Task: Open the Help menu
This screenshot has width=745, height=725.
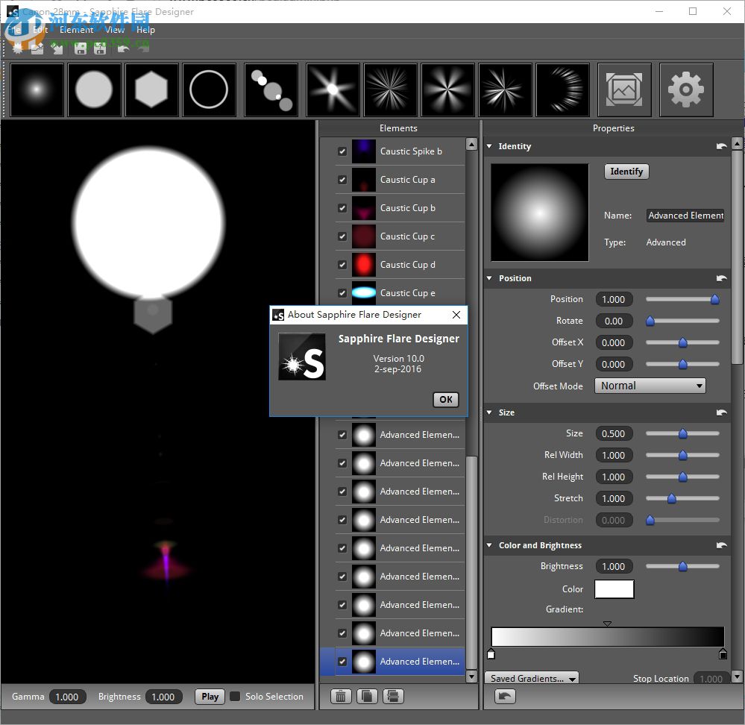Action: click(x=145, y=30)
